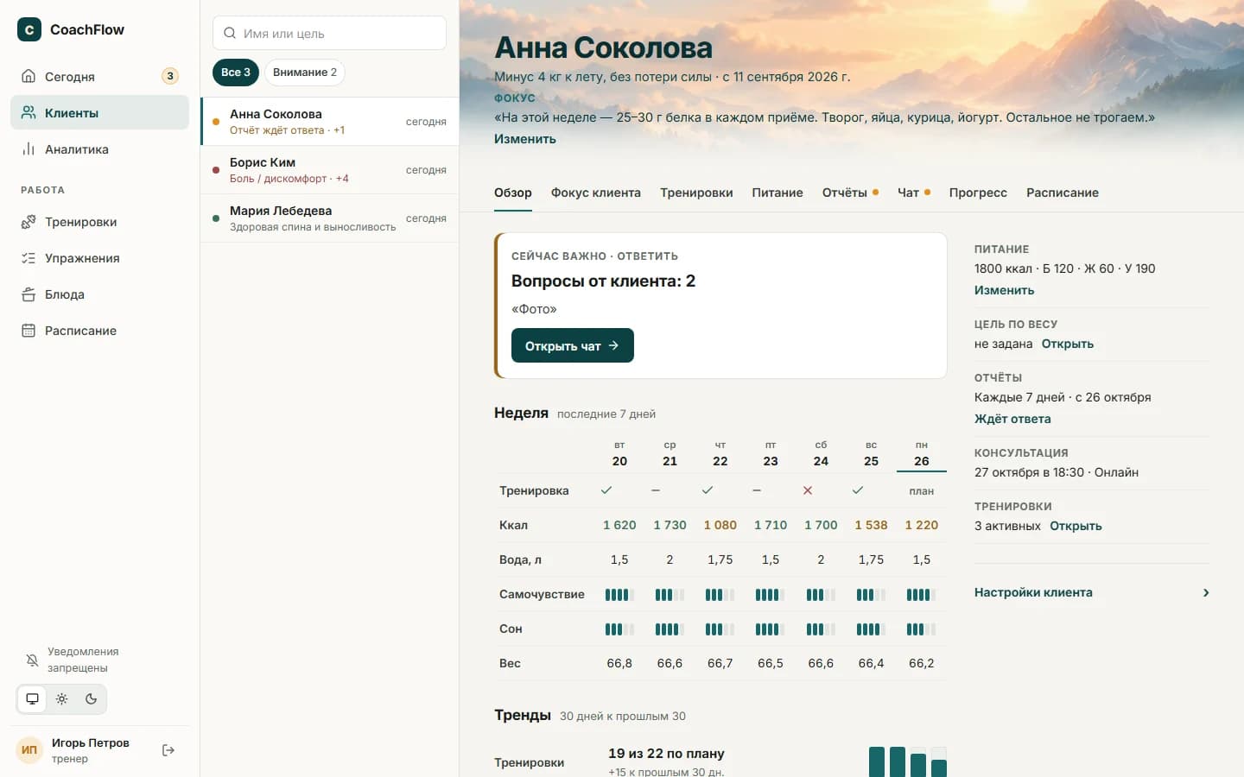The image size is (1244, 777).
Task: Open the Блюда dish icon
Action: coord(29,294)
